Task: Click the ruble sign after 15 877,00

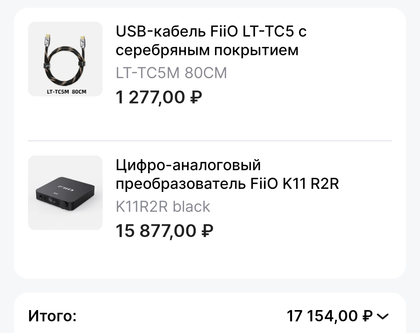Action: click(207, 231)
